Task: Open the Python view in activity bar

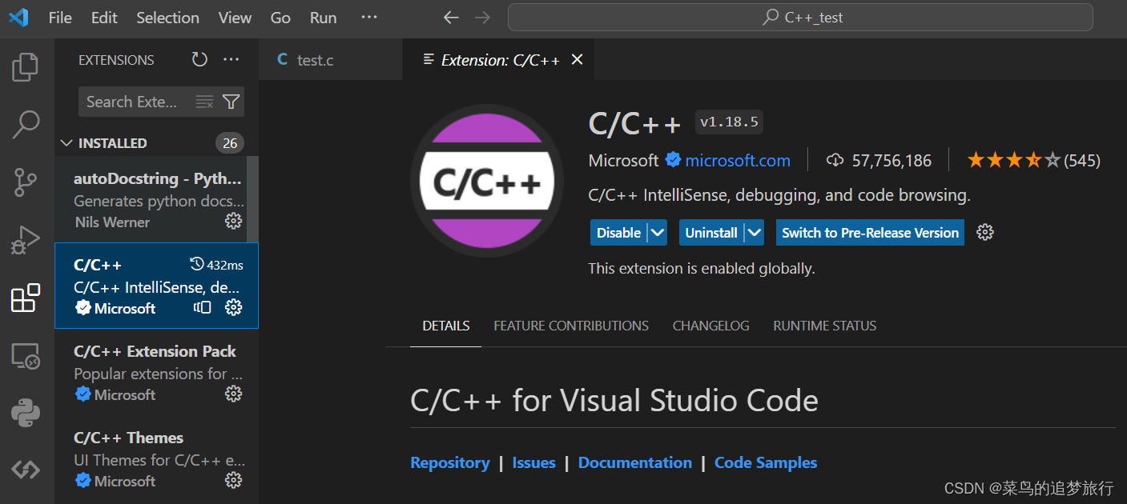Action: point(26,413)
